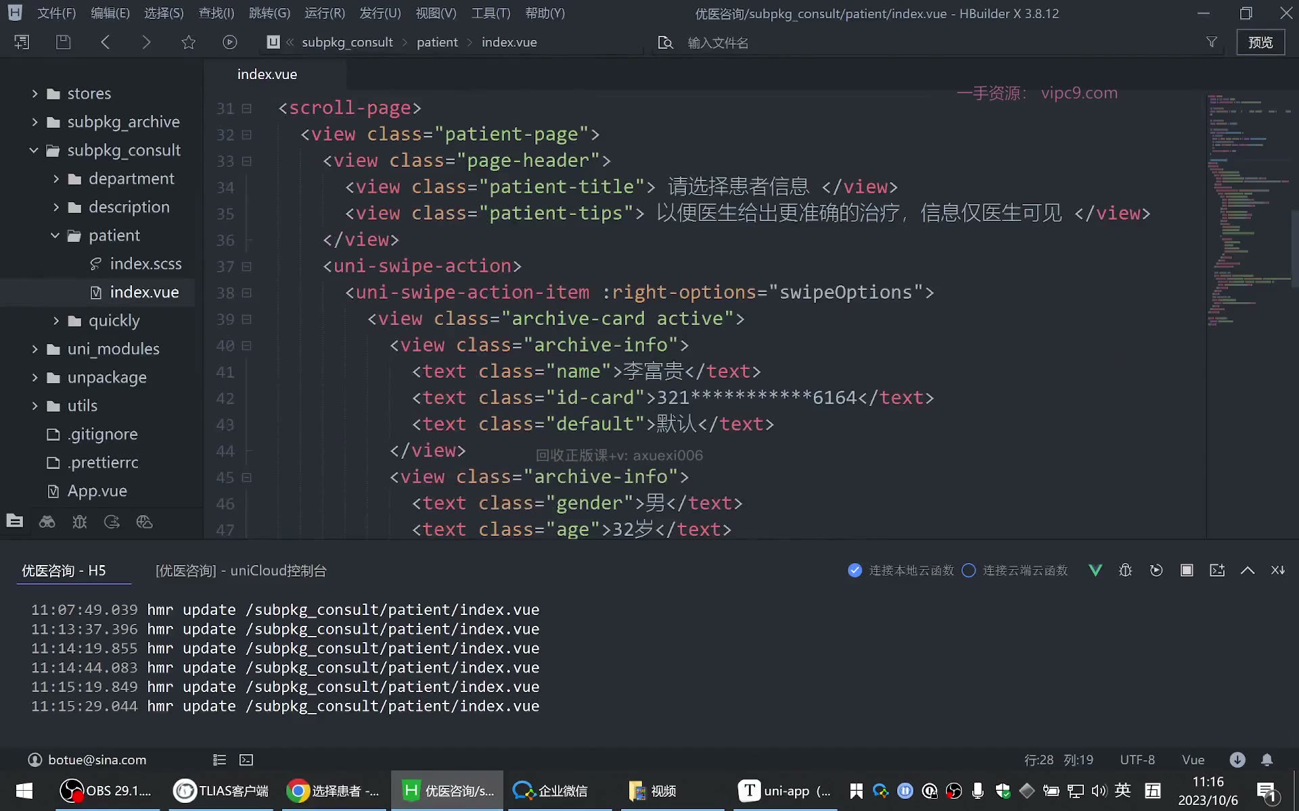Image resolution: width=1299 pixels, height=811 pixels.
Task: Click the notification bell in status bar
Action: click(x=1267, y=760)
